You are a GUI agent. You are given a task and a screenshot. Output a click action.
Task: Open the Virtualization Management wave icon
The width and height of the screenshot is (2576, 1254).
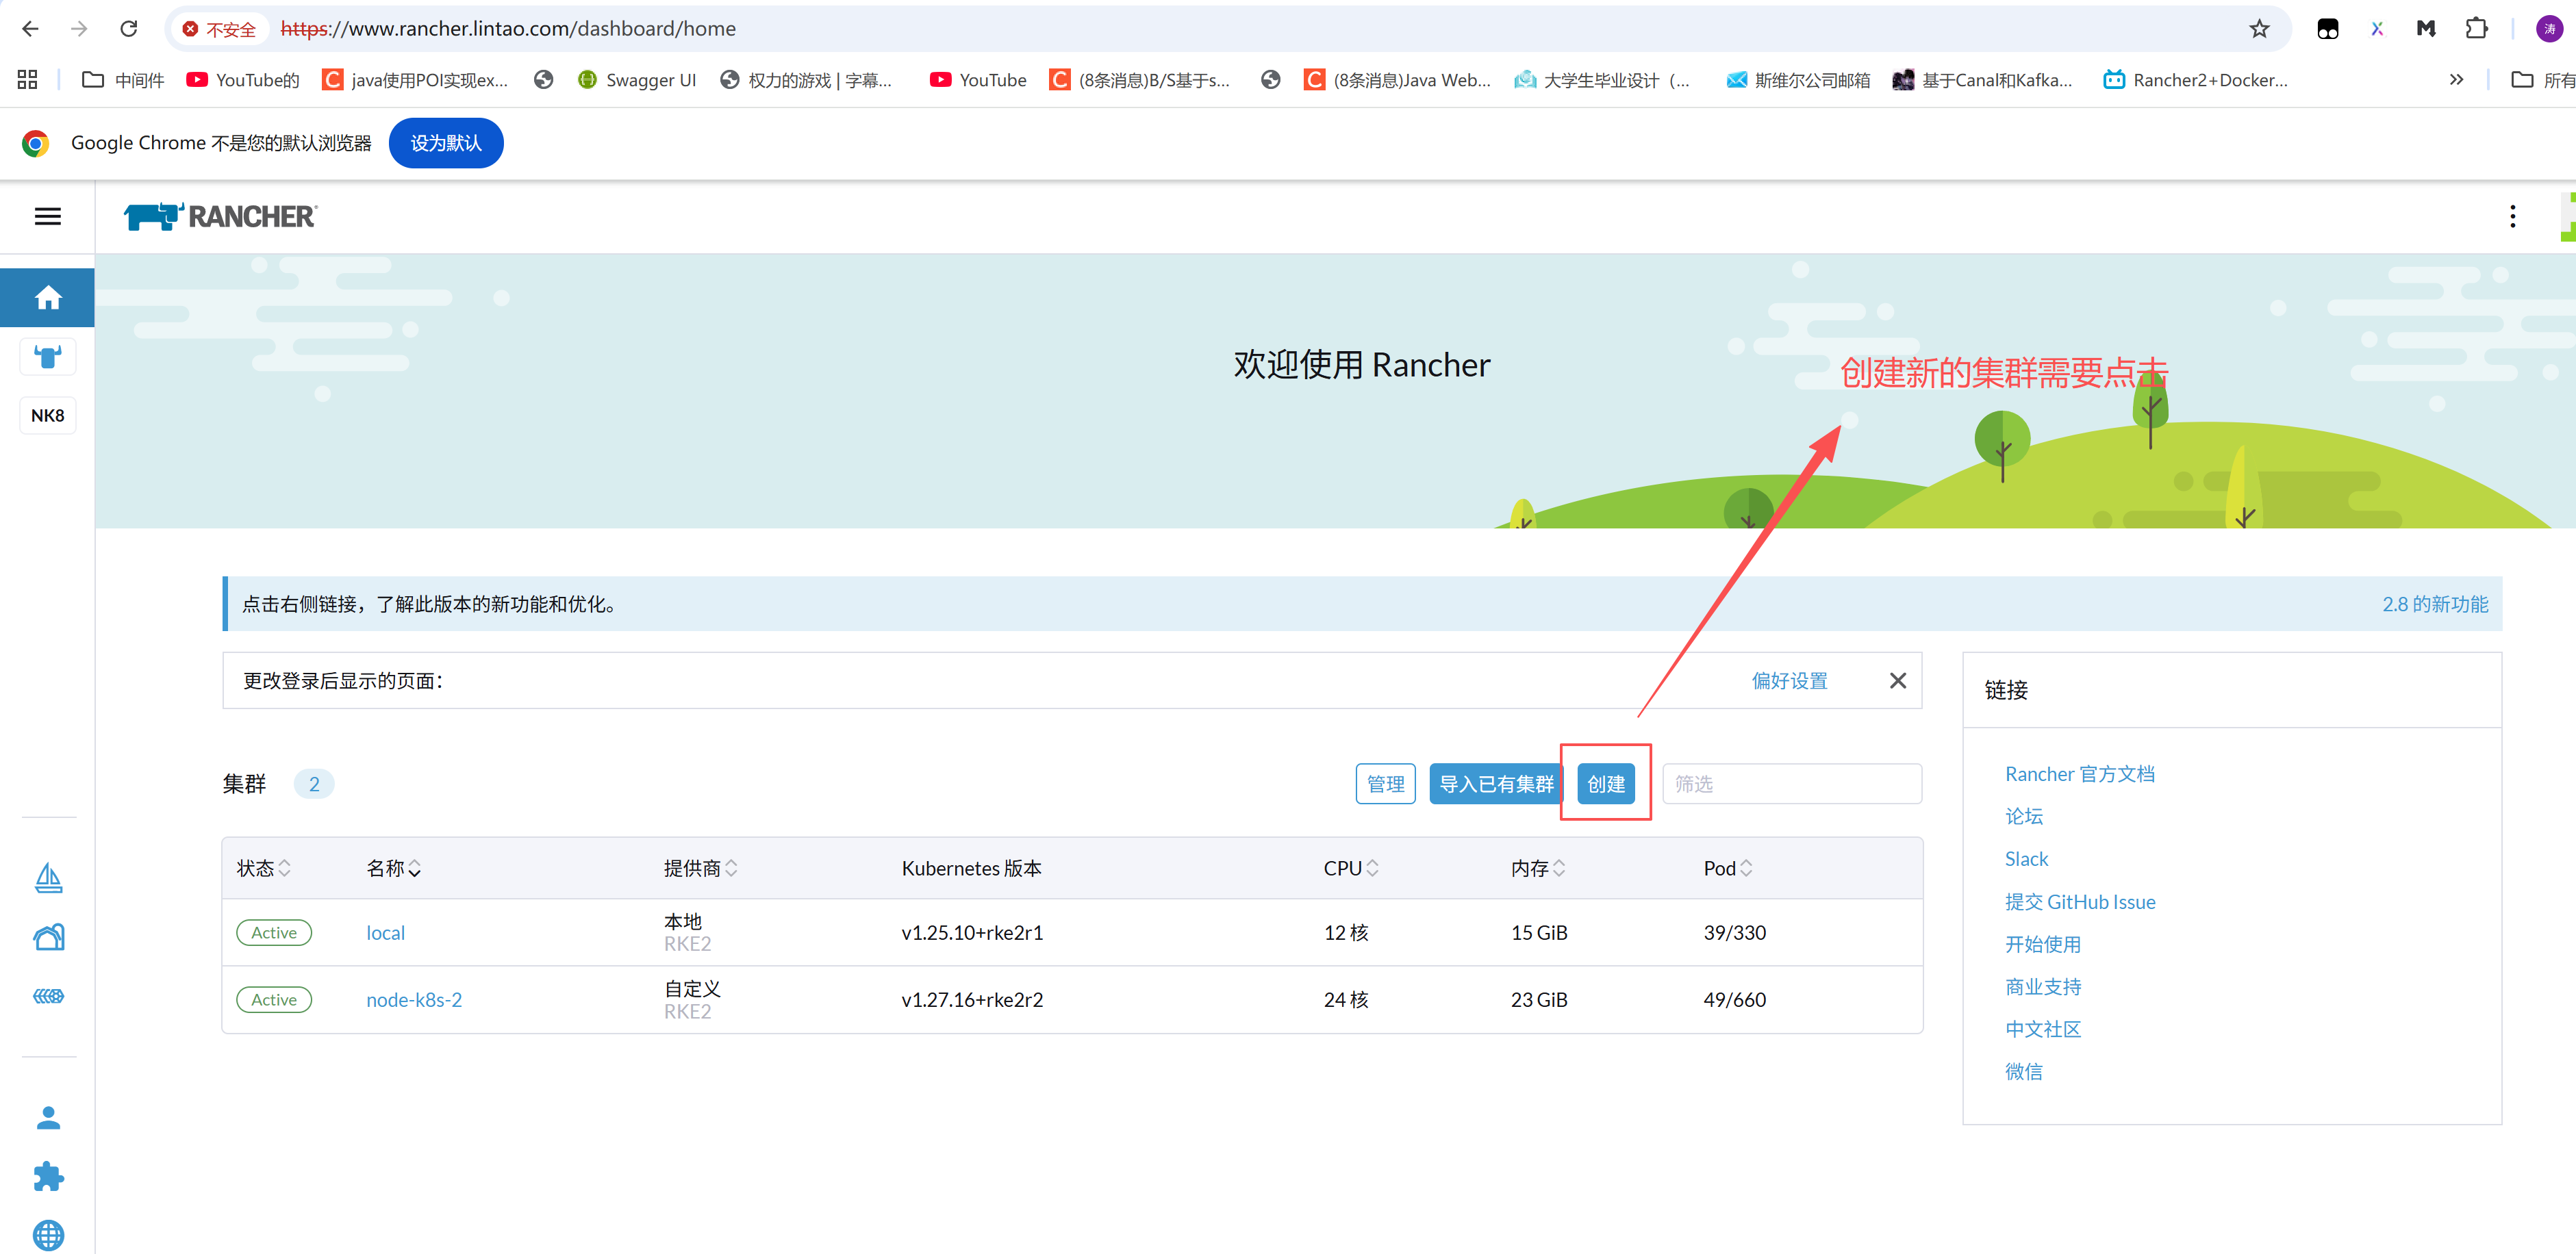click(48, 996)
